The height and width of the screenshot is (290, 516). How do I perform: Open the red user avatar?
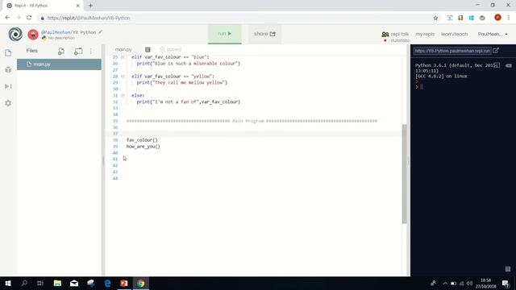pyautogui.click(x=33, y=35)
